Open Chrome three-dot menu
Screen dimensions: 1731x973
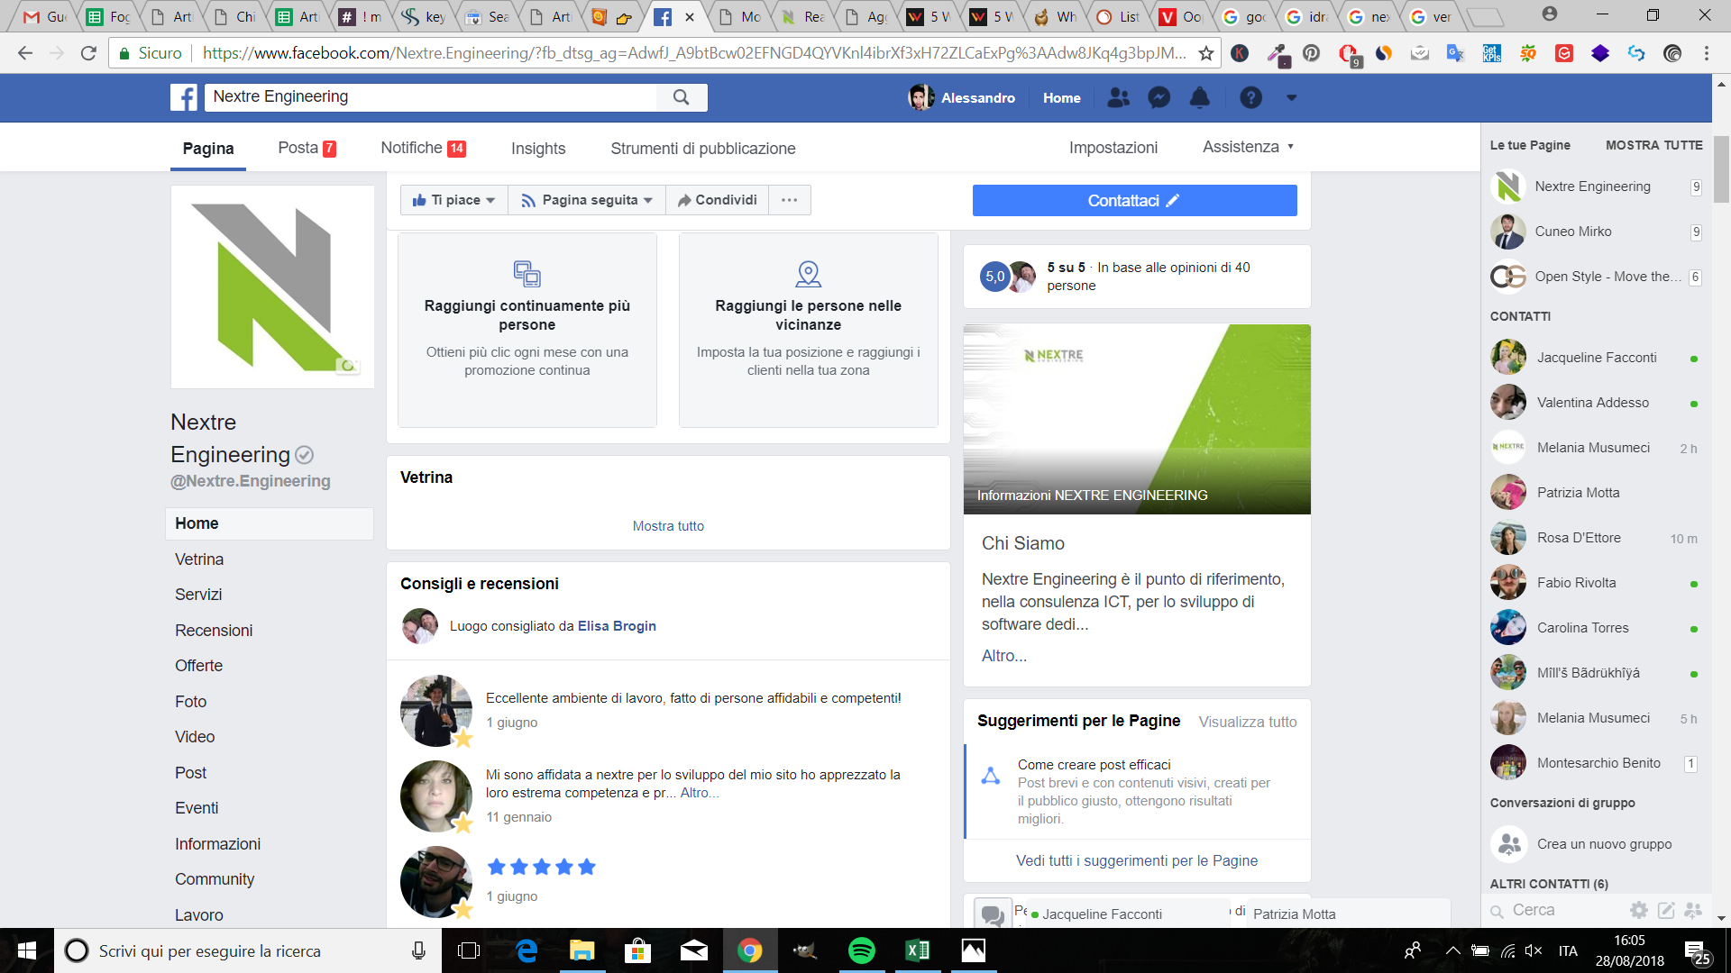(x=1707, y=53)
